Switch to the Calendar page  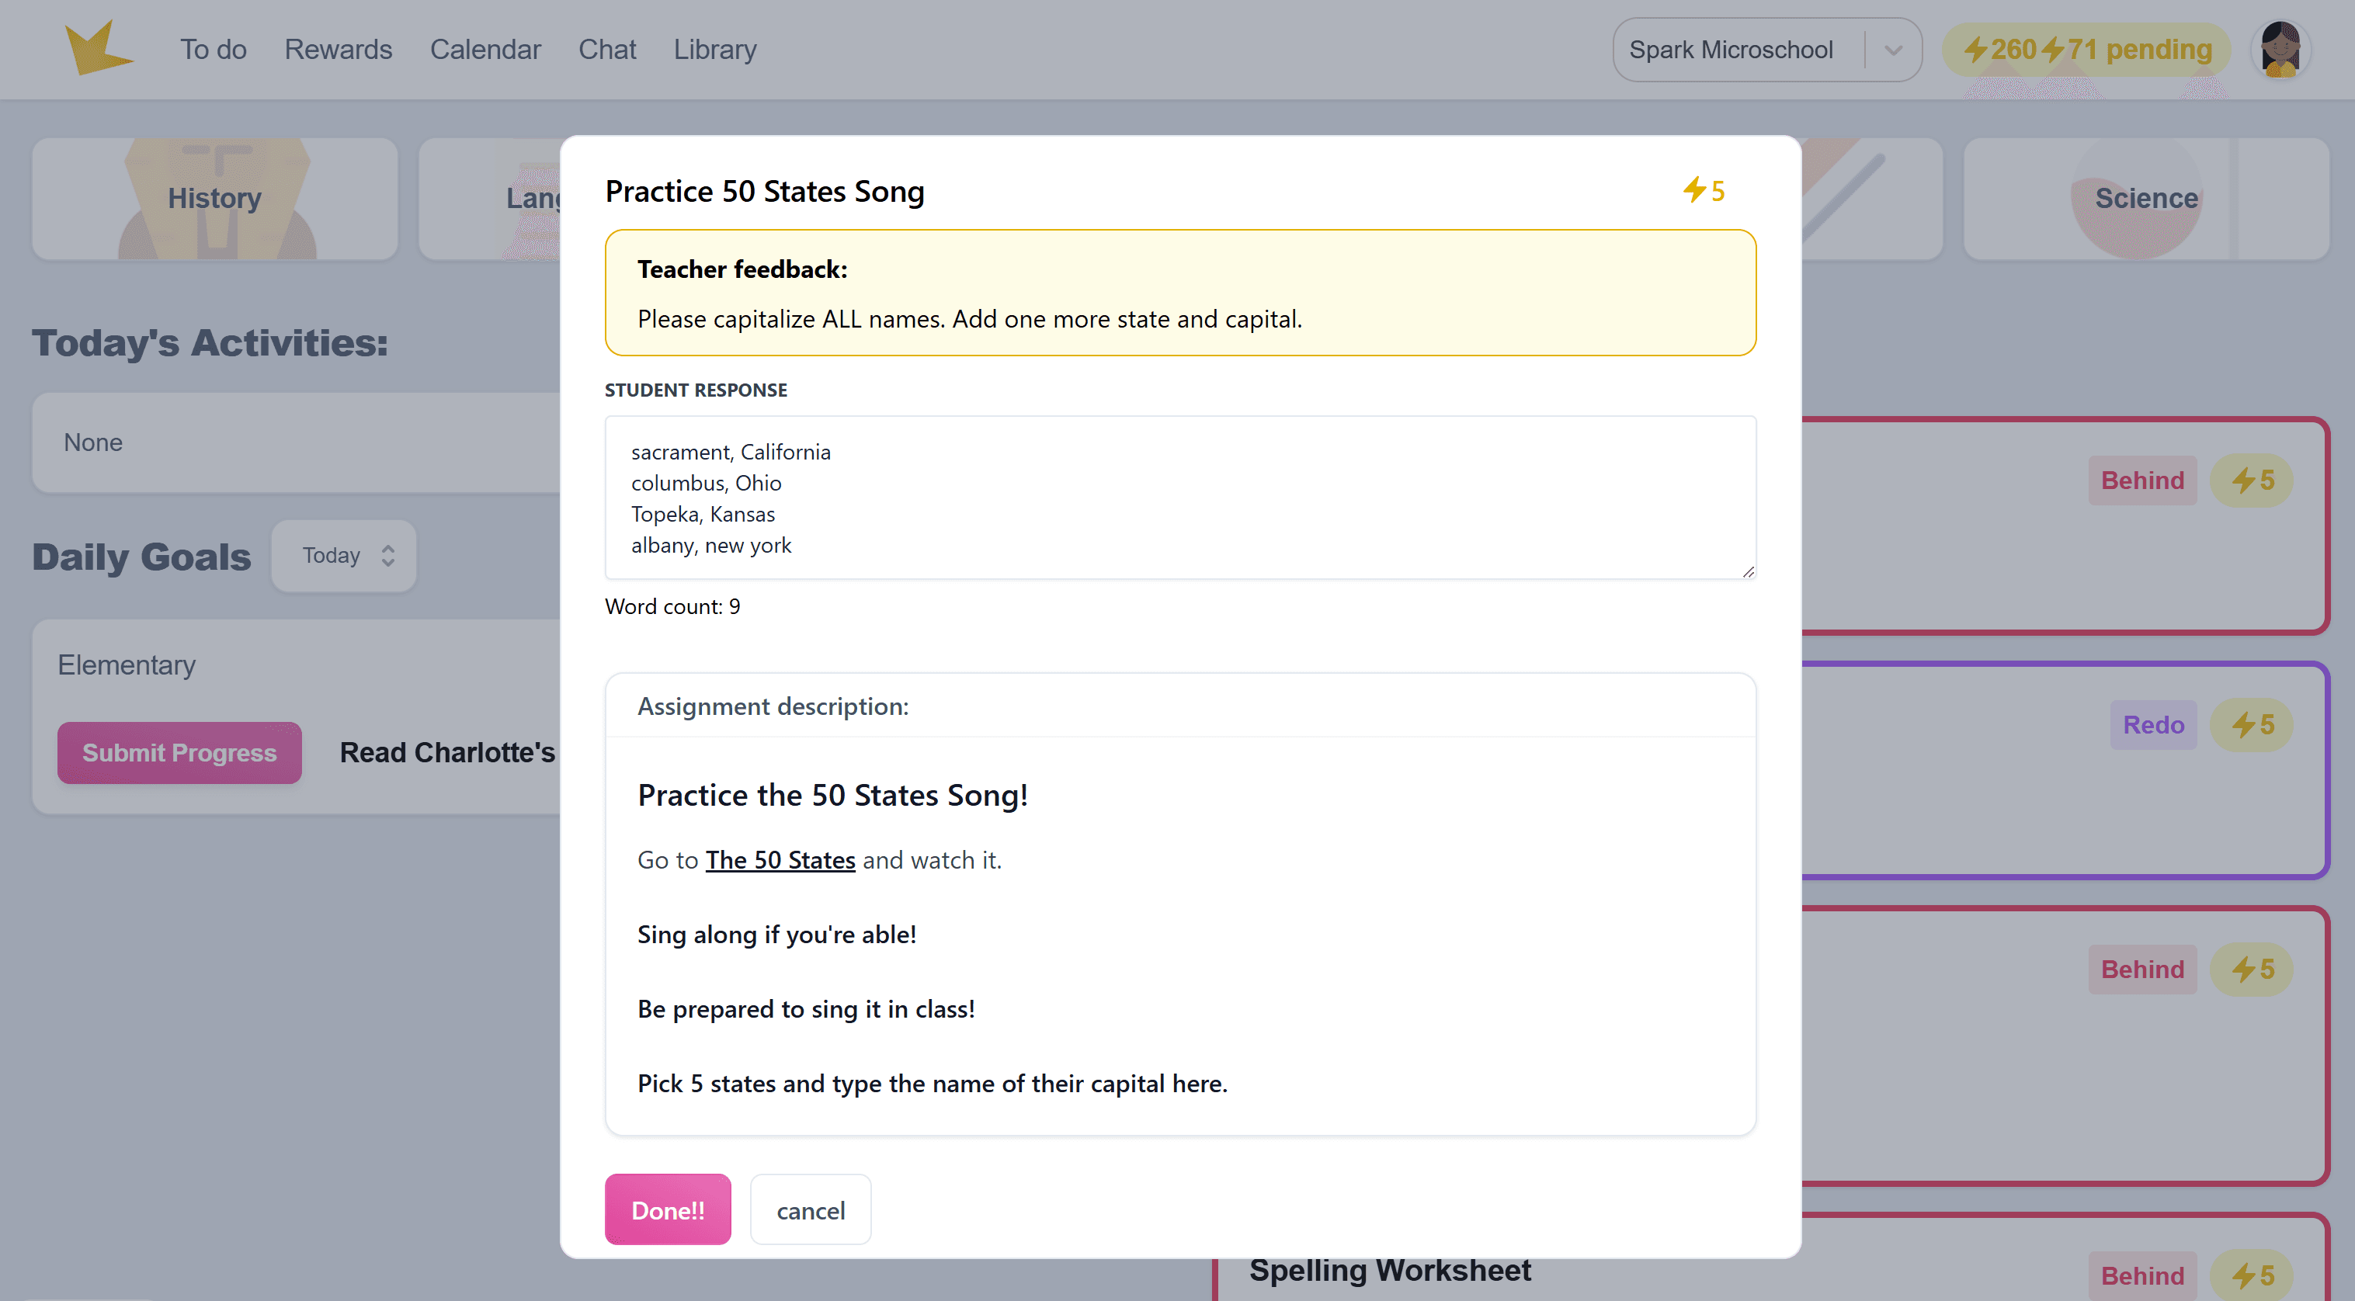coord(485,50)
